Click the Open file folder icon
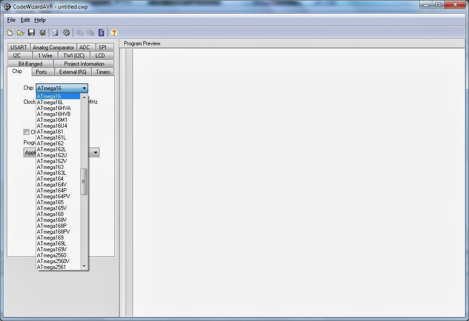The image size is (469, 321). tap(21, 33)
